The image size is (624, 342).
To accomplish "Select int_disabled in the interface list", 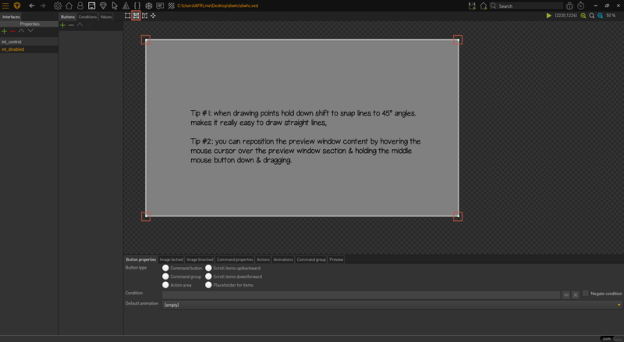I will (13, 49).
